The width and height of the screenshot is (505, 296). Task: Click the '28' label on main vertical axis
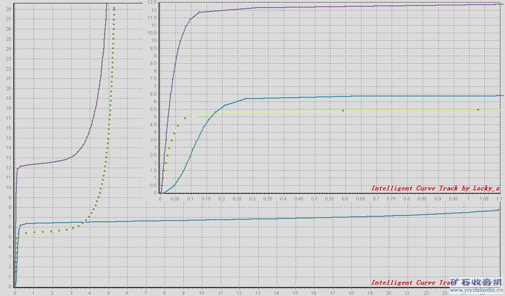click(x=9, y=9)
